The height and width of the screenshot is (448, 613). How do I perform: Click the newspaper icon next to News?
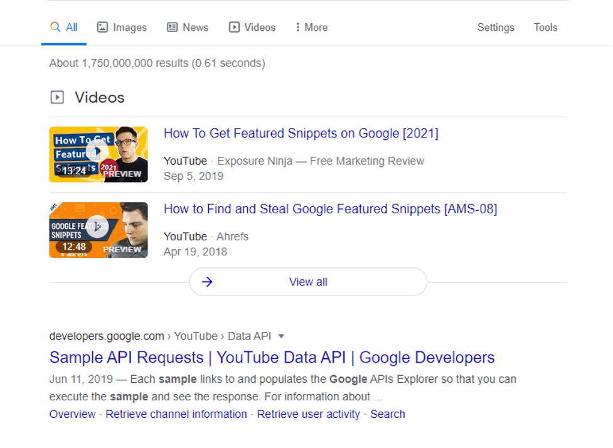[x=171, y=27]
